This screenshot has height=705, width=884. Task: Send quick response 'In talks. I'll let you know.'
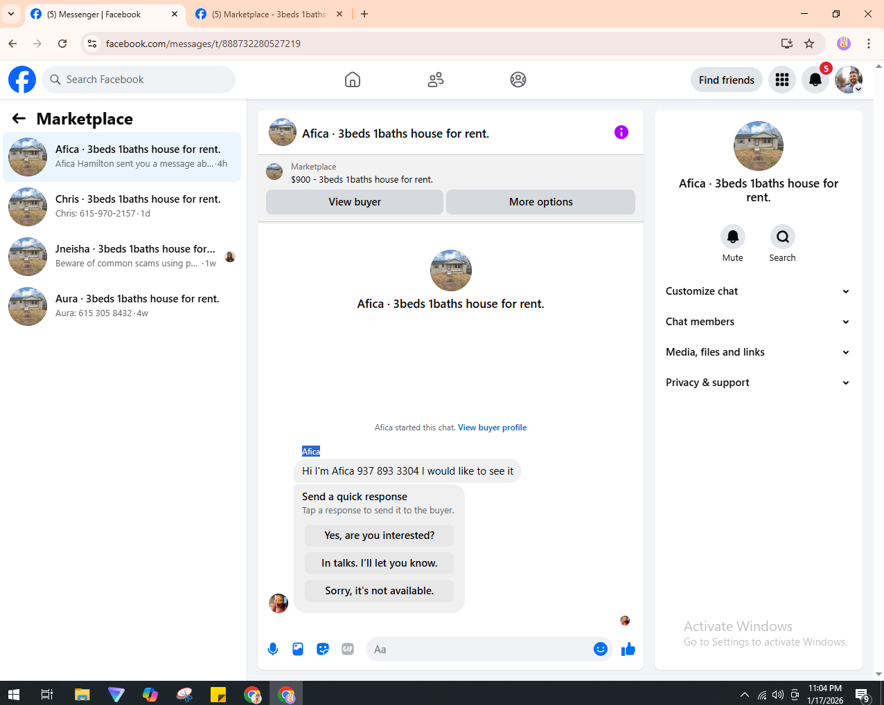tap(379, 563)
